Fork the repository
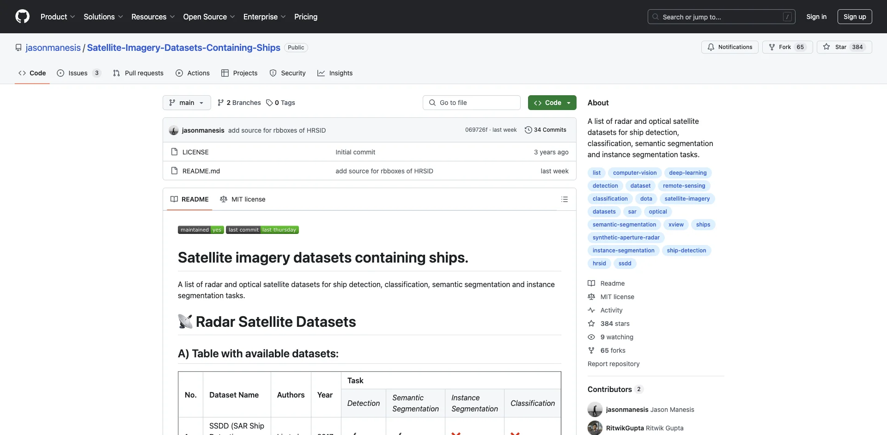This screenshot has width=887, height=435. (x=787, y=47)
